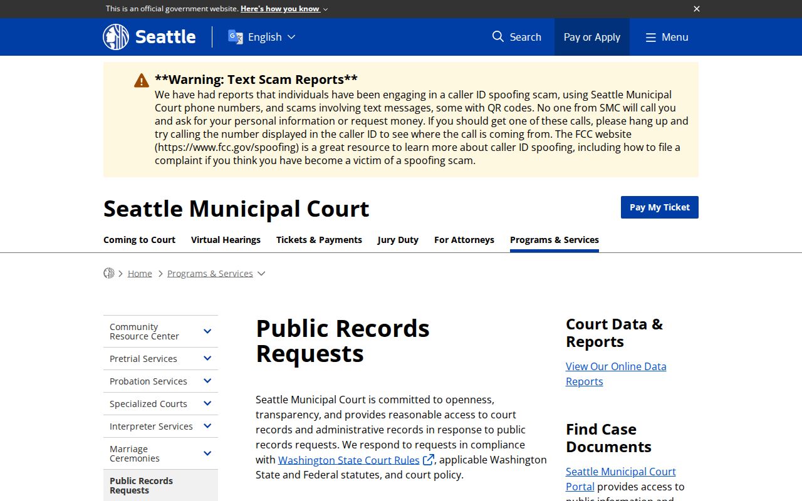This screenshot has width=802, height=501.
Task: Open the Jury Duty tab
Action: [398, 240]
